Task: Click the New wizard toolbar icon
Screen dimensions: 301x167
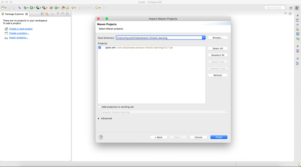Action: click(3, 8)
